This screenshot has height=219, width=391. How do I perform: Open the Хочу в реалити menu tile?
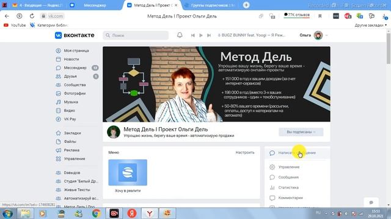(x=128, y=176)
